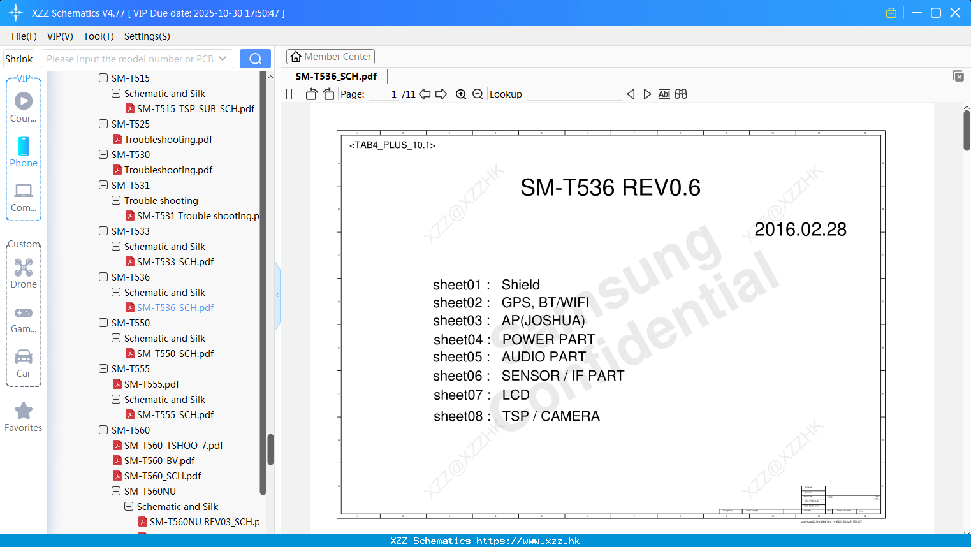Rotate page clockwise
The height and width of the screenshot is (547, 971).
tap(328, 94)
